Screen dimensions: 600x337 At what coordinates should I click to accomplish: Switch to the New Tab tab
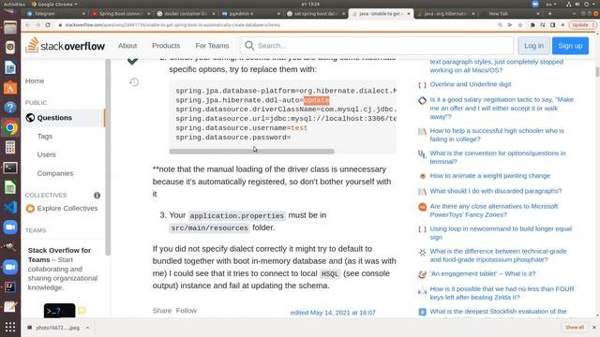510,13
